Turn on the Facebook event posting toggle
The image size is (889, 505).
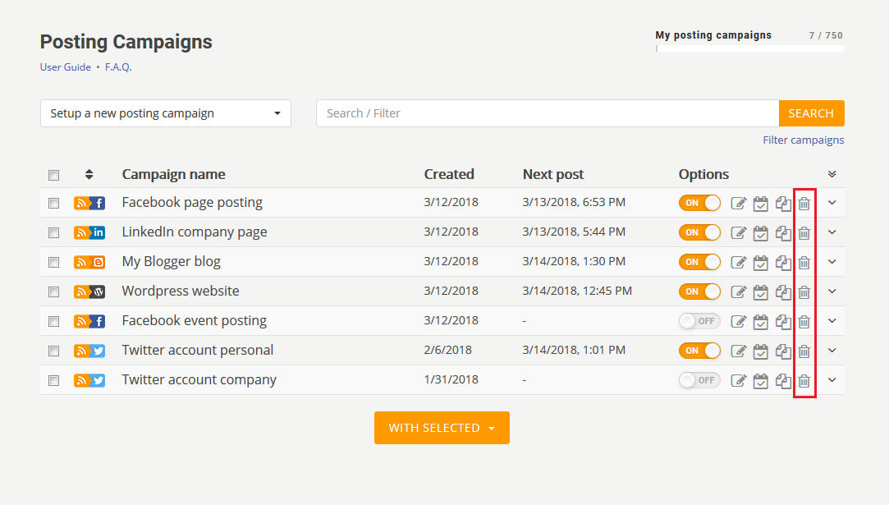(699, 320)
